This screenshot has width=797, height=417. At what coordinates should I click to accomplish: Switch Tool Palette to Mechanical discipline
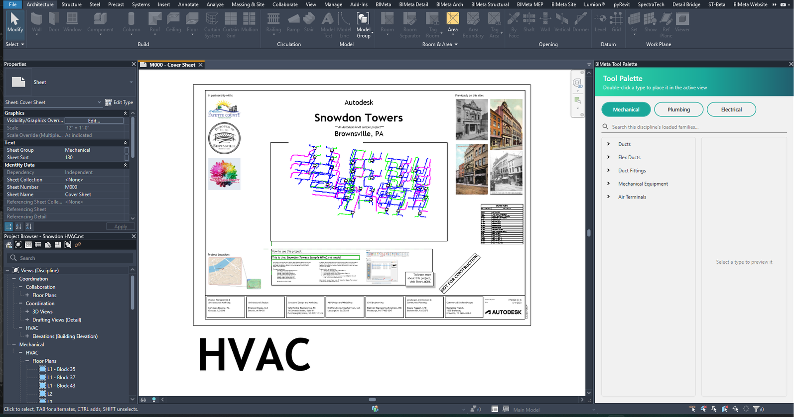[x=626, y=109]
